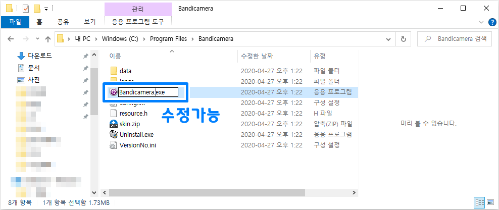Click the Bandicamera.exe program icon
Image resolution: width=499 pixels, height=210 pixels.
pos(113,92)
